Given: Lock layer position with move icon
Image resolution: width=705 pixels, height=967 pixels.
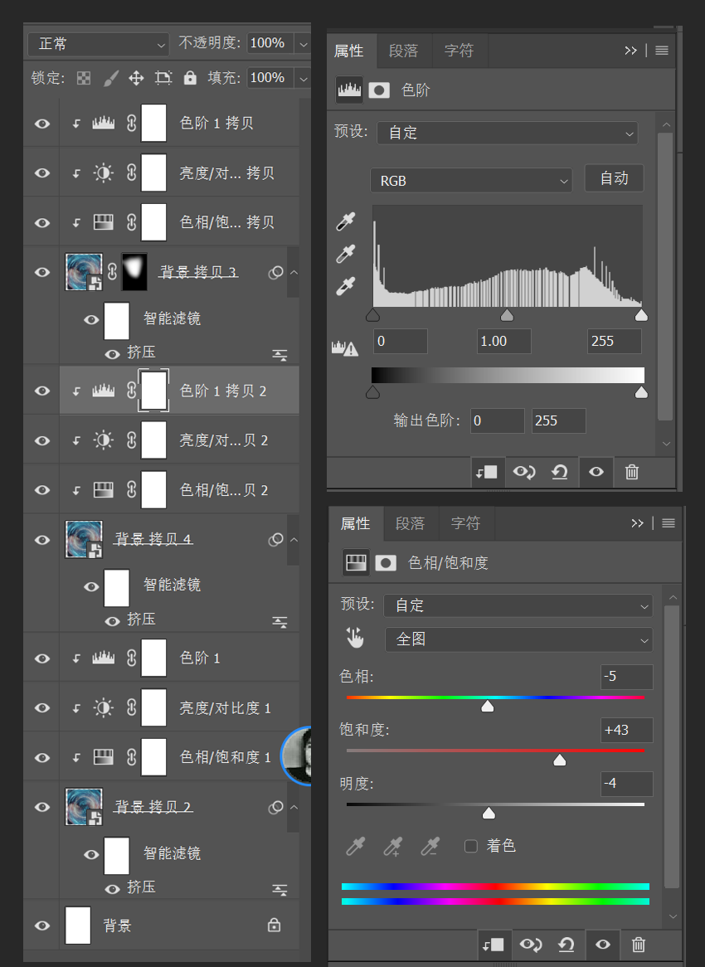Looking at the screenshot, I should pos(136,78).
